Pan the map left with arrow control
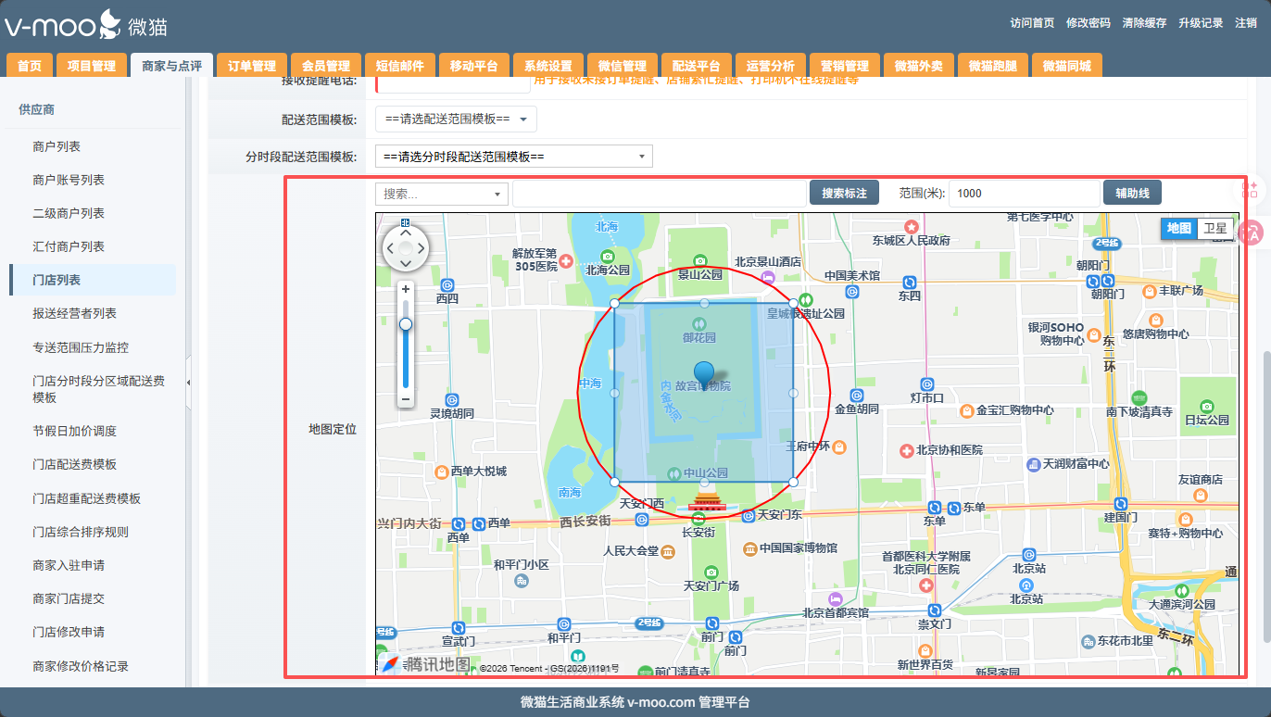 click(390, 248)
